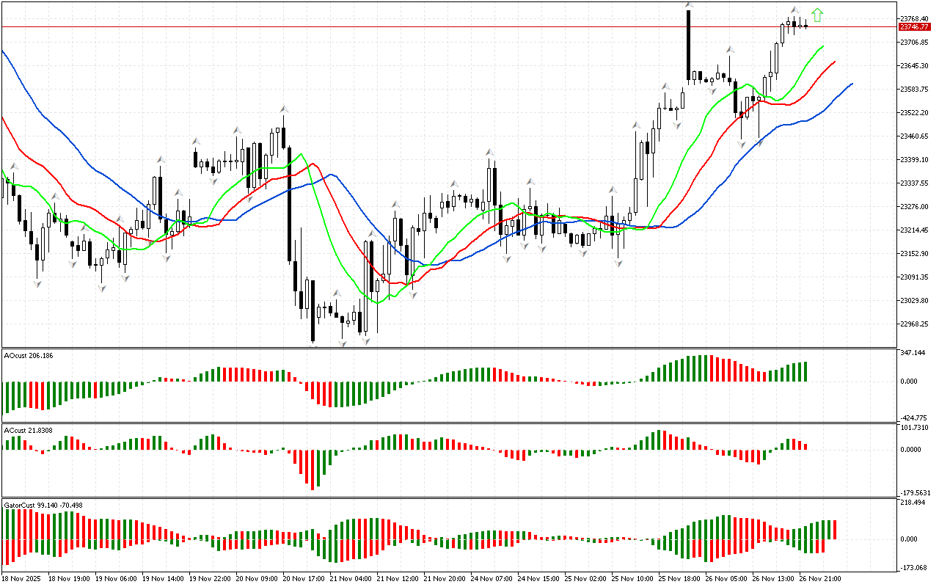Screen dimensions: 939x587
Task: Select the current price label 23746.77
Action: (914, 27)
